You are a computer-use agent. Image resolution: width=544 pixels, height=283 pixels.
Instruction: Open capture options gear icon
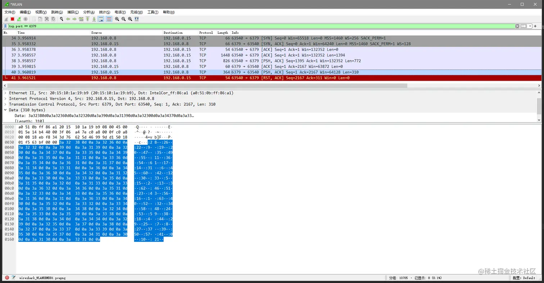click(x=26, y=19)
